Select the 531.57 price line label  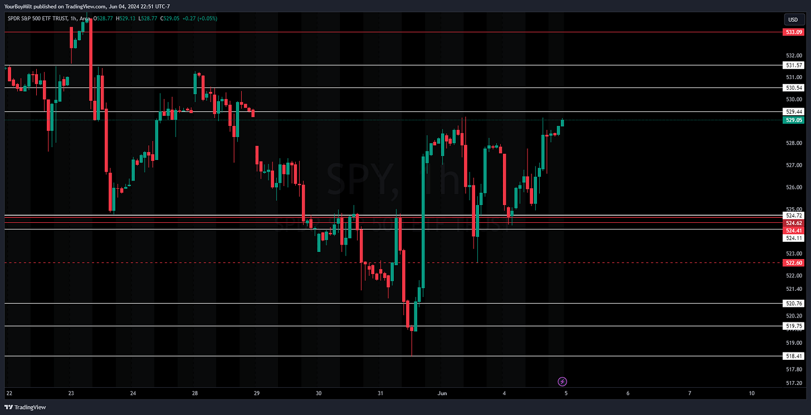tap(793, 65)
